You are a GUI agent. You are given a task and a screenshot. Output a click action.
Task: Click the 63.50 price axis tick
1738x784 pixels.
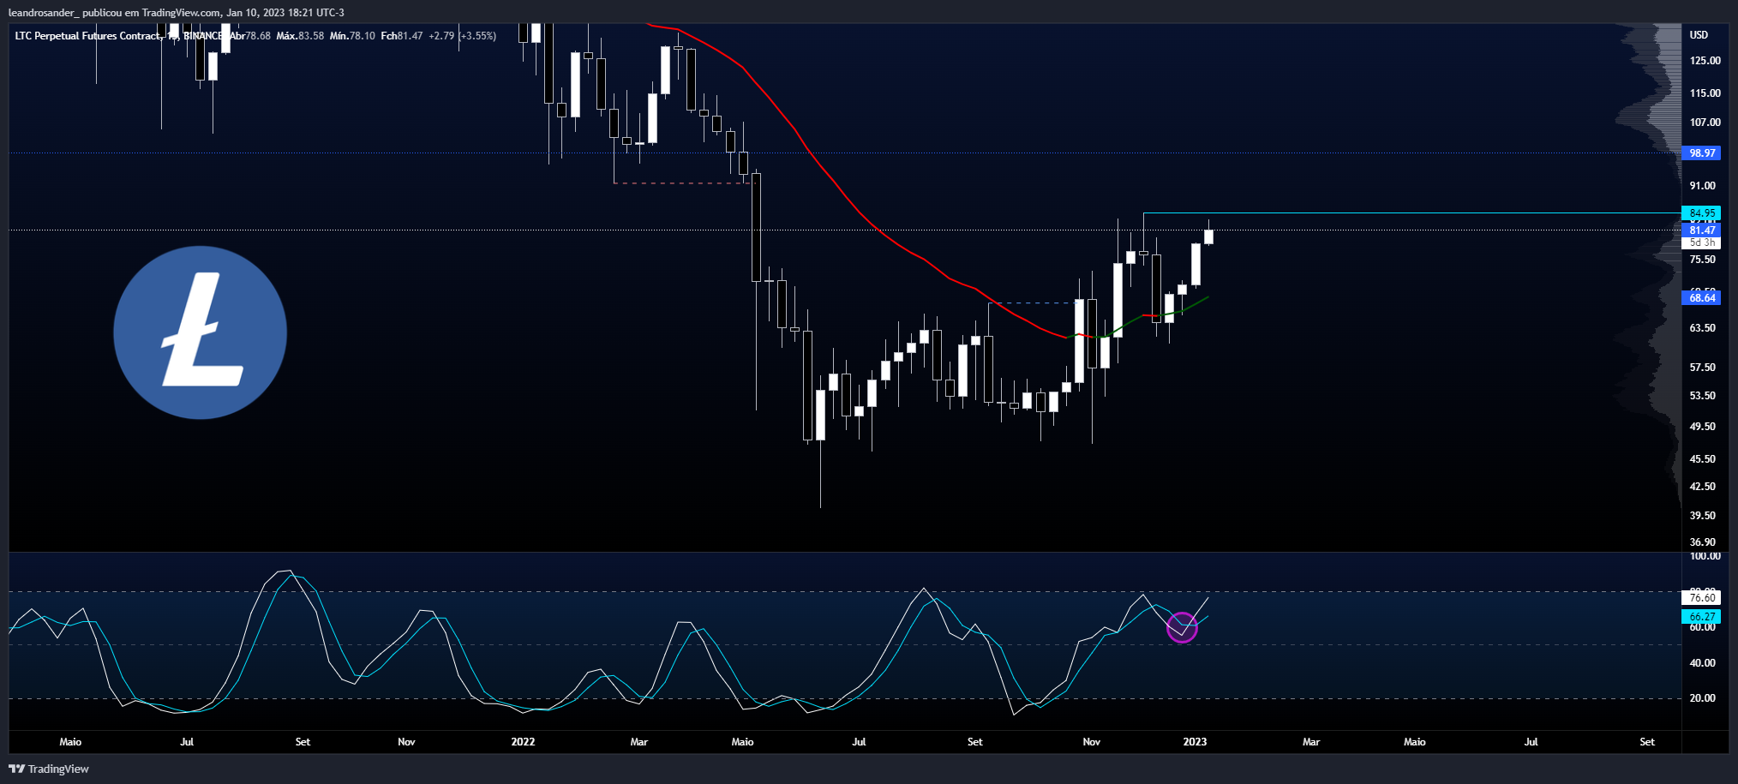[x=1702, y=328]
